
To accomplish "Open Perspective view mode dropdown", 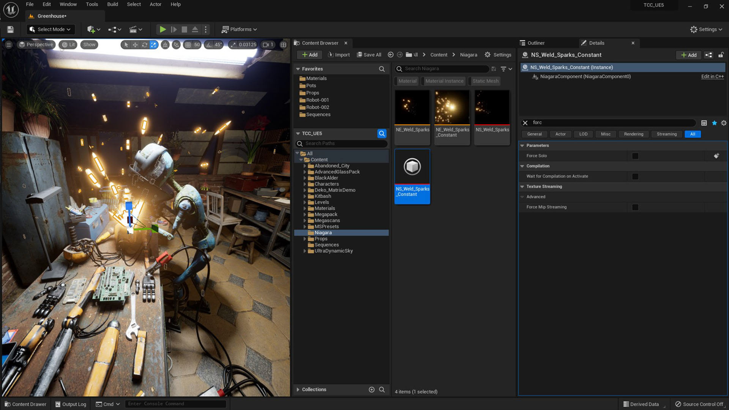I will [36, 44].
